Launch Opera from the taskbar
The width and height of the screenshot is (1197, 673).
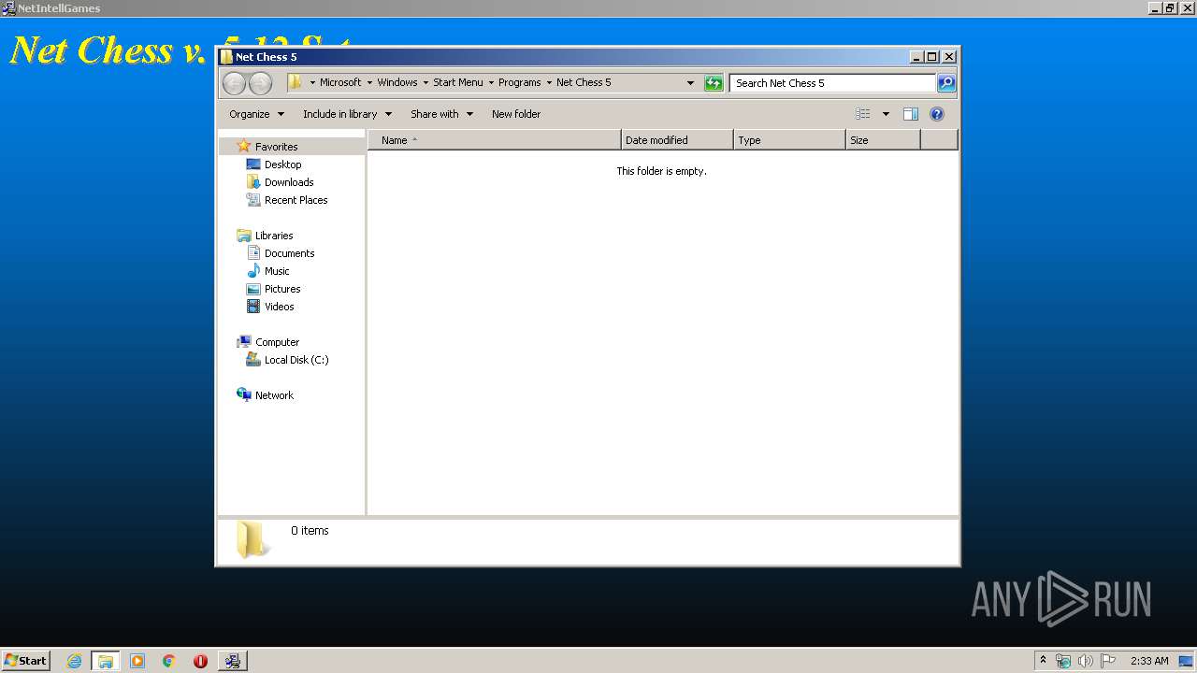click(200, 661)
